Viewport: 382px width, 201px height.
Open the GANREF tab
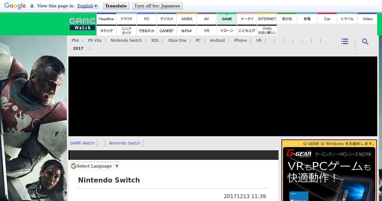(166, 30)
